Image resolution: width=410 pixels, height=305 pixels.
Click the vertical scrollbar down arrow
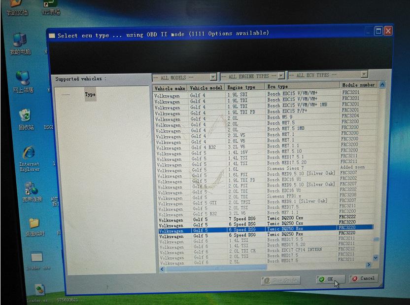click(376, 258)
